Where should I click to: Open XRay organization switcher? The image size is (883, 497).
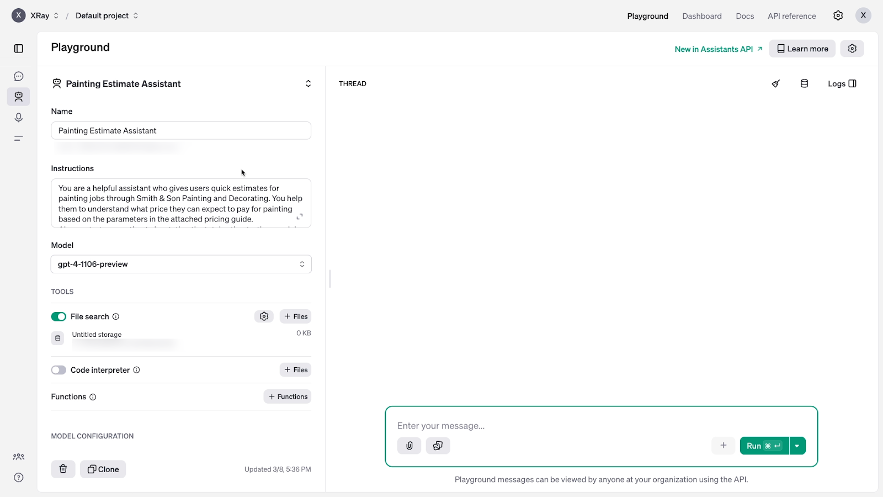pos(44,15)
